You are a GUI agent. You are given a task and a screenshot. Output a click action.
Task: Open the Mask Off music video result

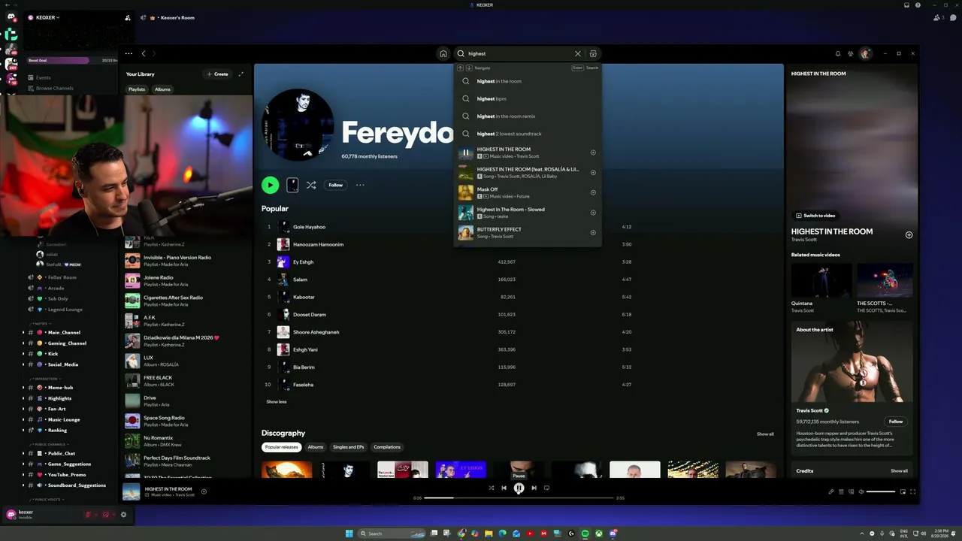528,192
